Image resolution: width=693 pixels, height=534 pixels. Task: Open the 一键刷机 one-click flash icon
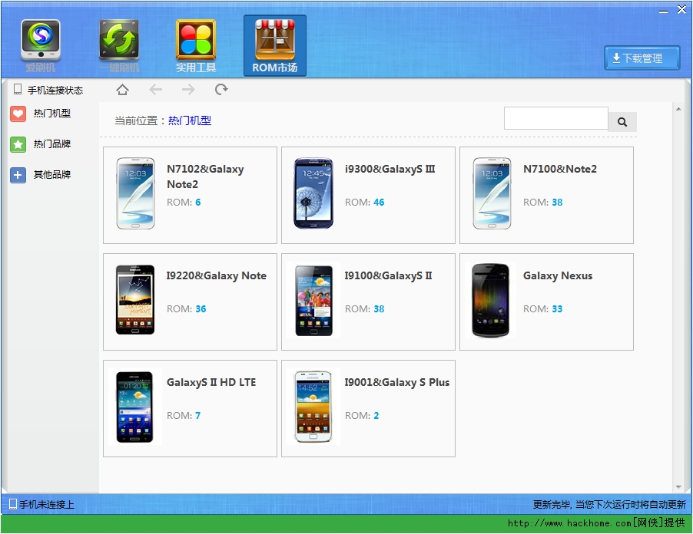pyautogui.click(x=119, y=41)
